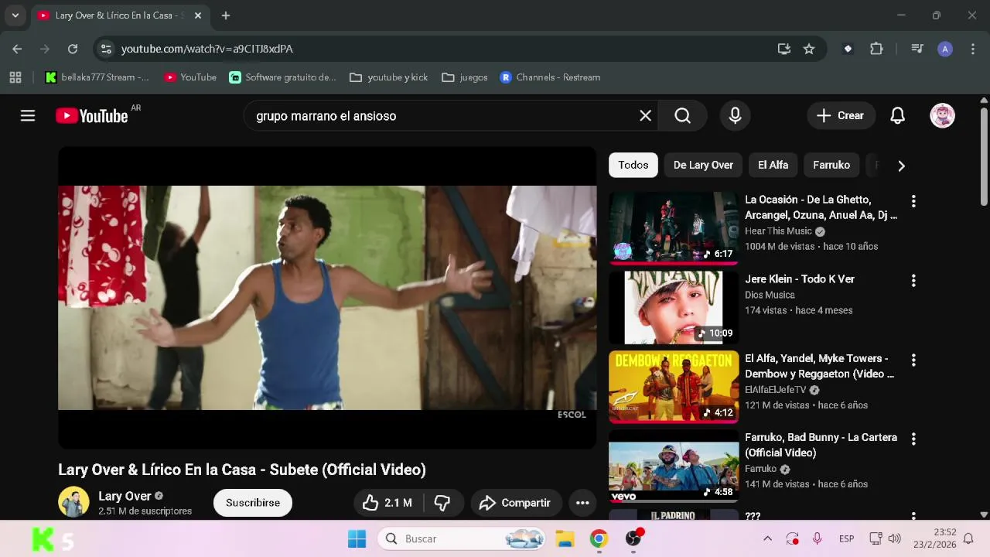Click the browser address bar URL
The width and height of the screenshot is (990, 557).
point(207,49)
